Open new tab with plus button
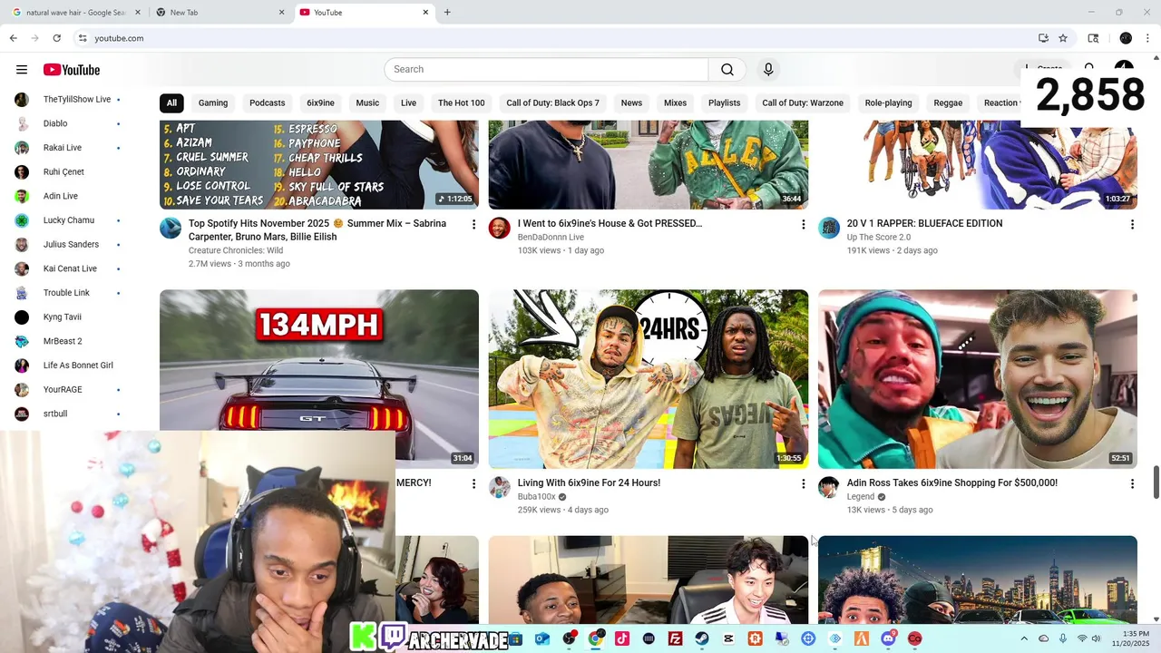1161x653 pixels. [447, 12]
